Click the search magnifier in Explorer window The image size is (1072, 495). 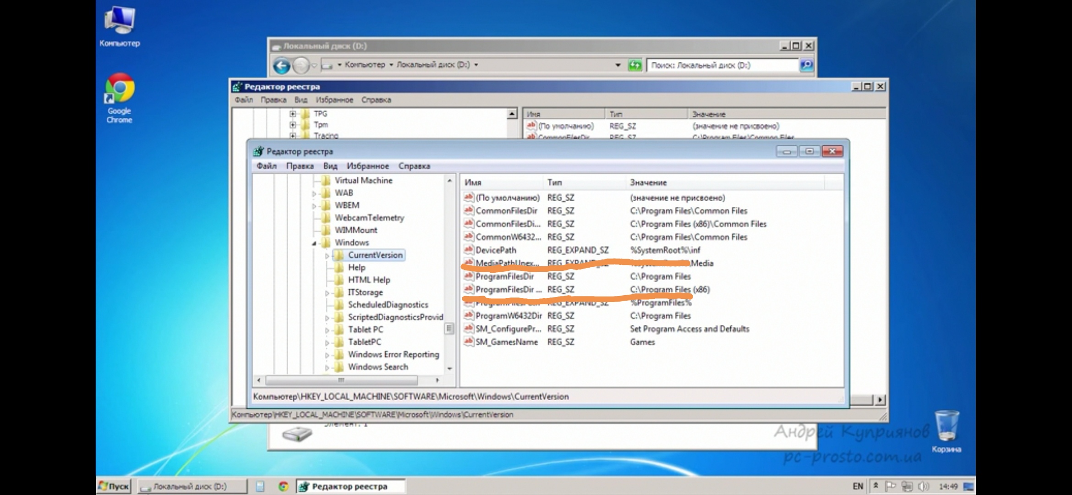click(x=806, y=66)
